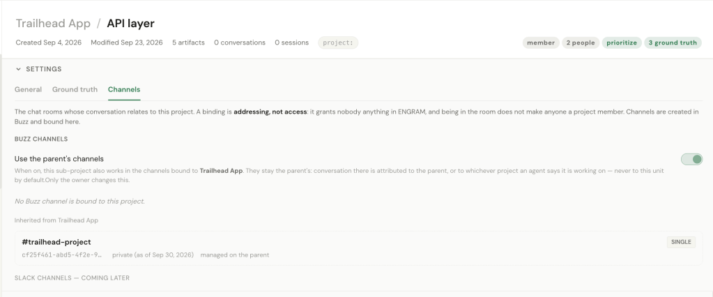Click the Created Sep 4, 2026 date

[49, 43]
